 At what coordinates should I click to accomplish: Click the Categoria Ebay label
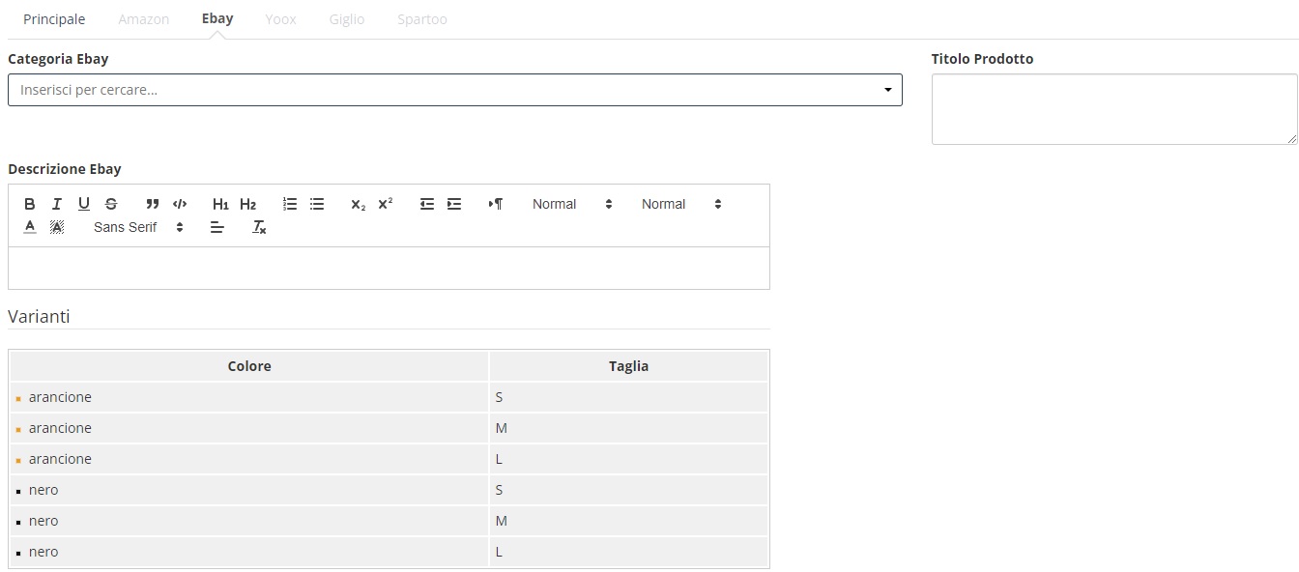point(58,59)
